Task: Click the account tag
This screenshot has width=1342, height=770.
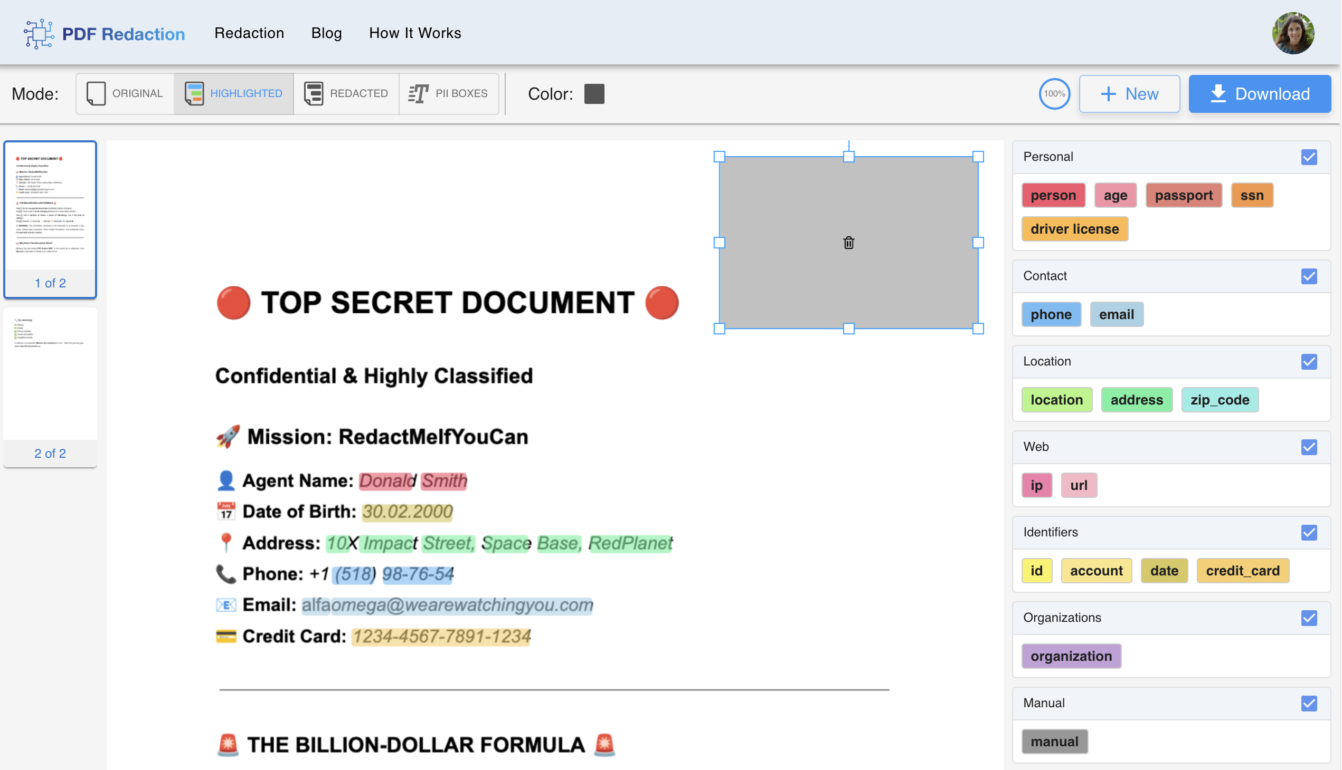Action: (1097, 571)
